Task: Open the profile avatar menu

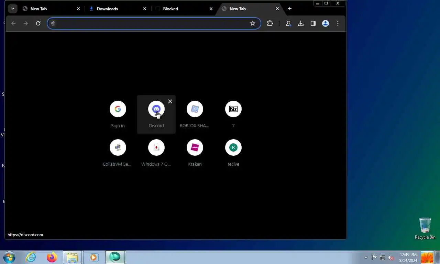Action: pyautogui.click(x=326, y=23)
